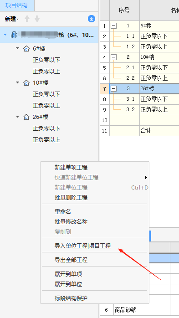Click table cell 正负零以下 numbered 2.1

tap(159, 68)
